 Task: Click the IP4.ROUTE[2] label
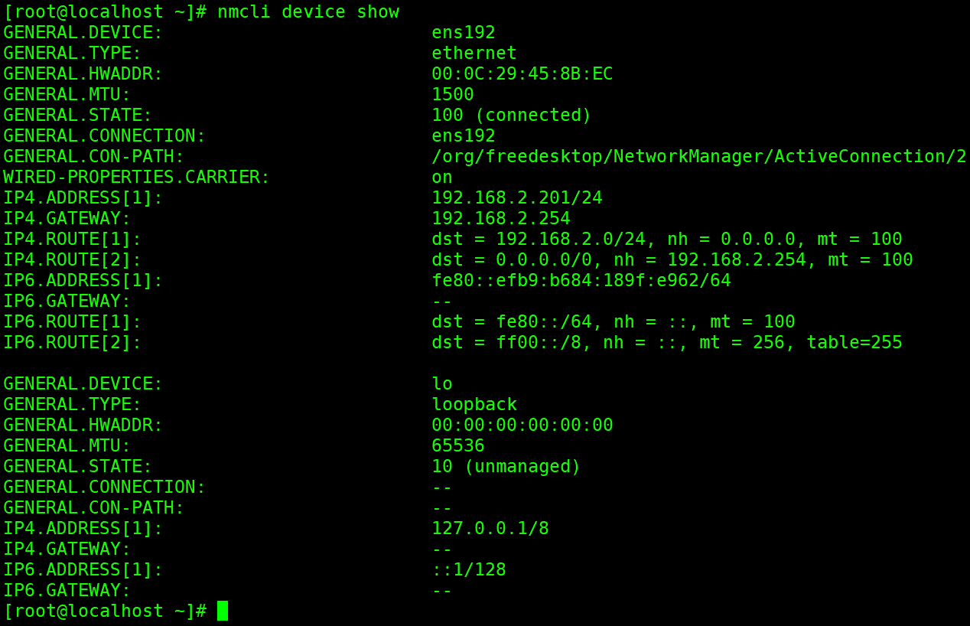coord(73,259)
